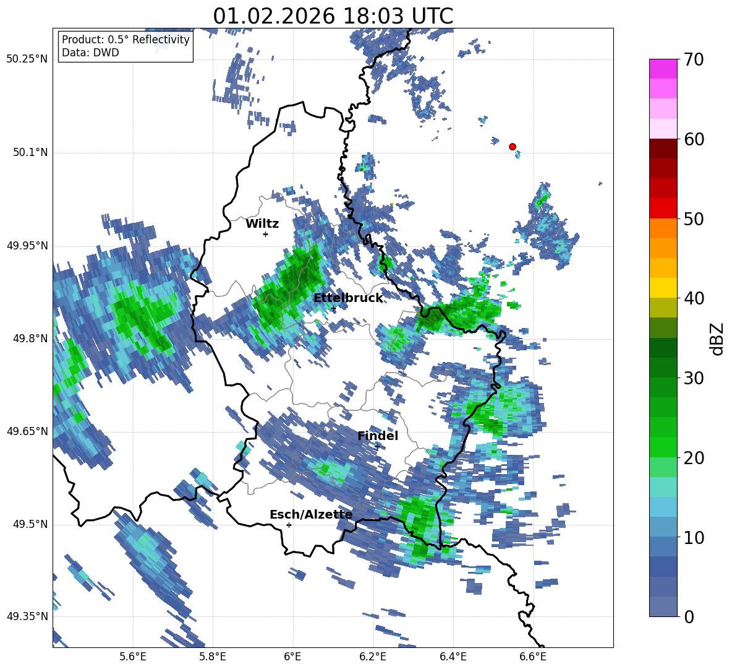Image resolution: width=732 pixels, height=669 pixels.
Task: Click the 6.2°E longitude label
Action: click(x=373, y=657)
